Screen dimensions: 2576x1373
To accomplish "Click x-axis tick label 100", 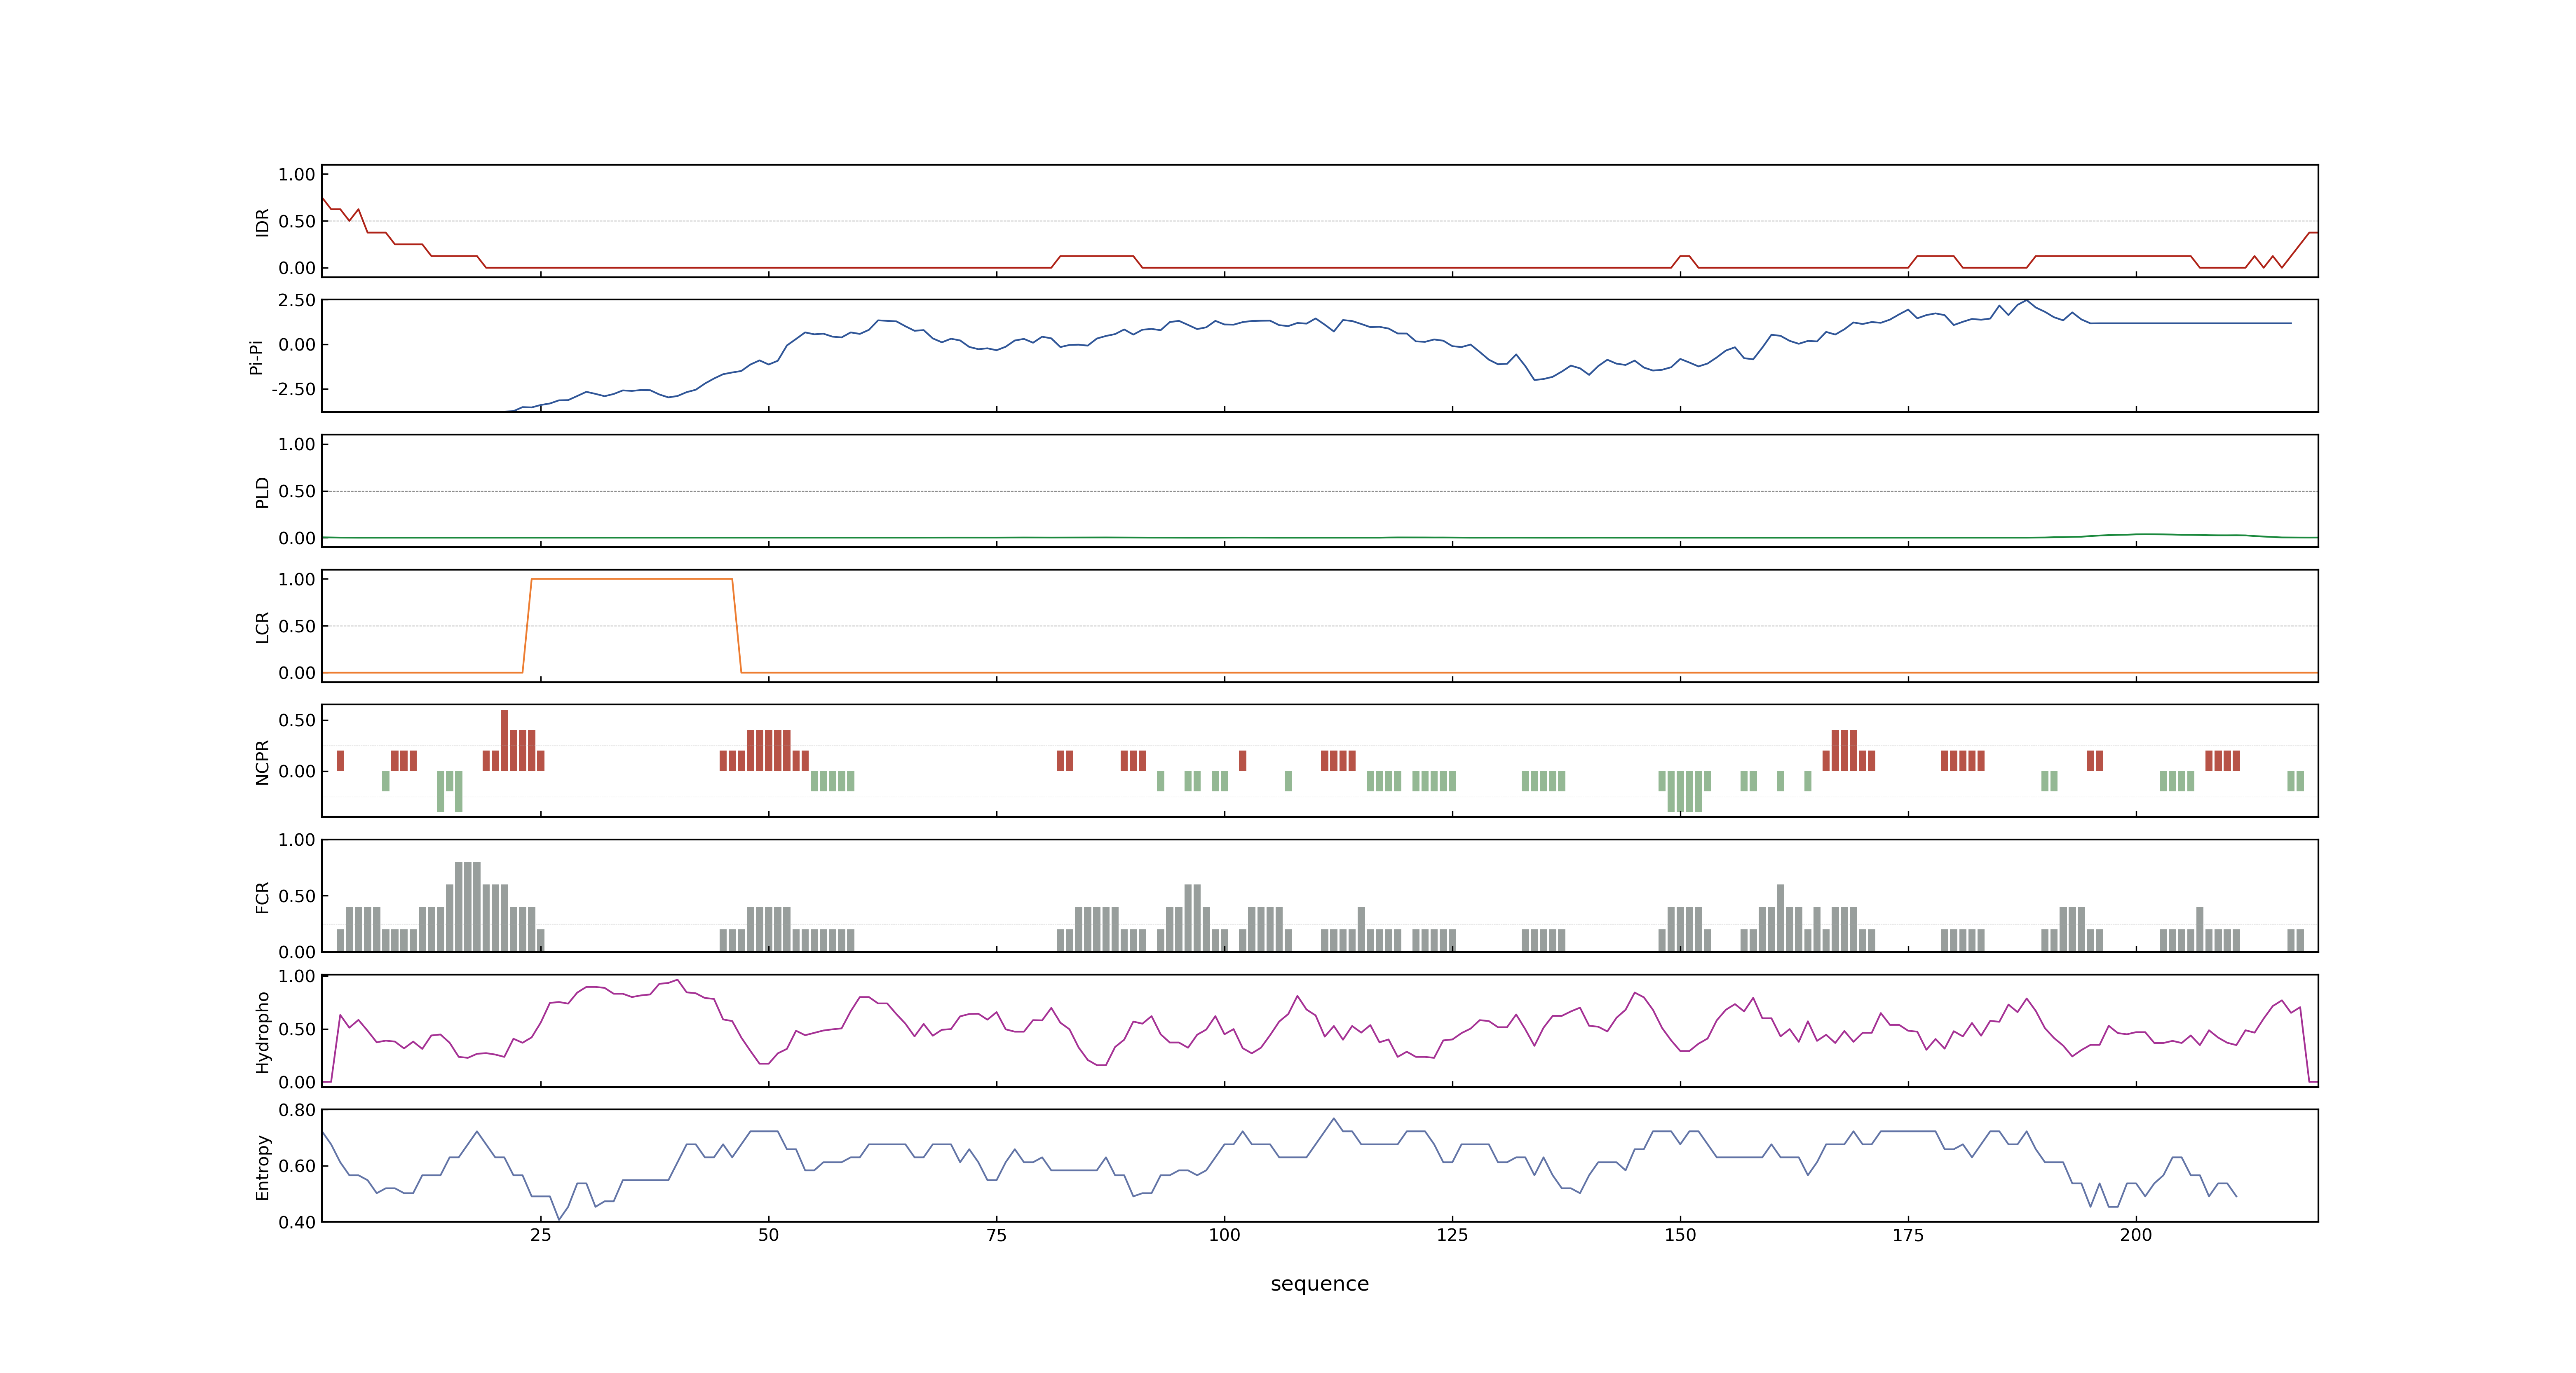I will (x=1224, y=1235).
